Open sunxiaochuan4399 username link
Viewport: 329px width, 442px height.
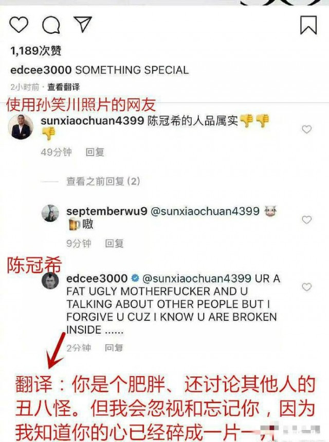click(93, 121)
